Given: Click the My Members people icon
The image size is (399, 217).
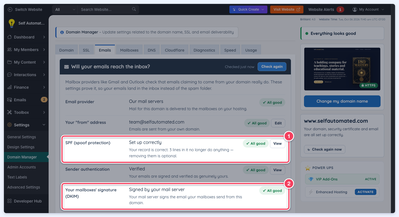Looking at the screenshot, I should coord(9,50).
